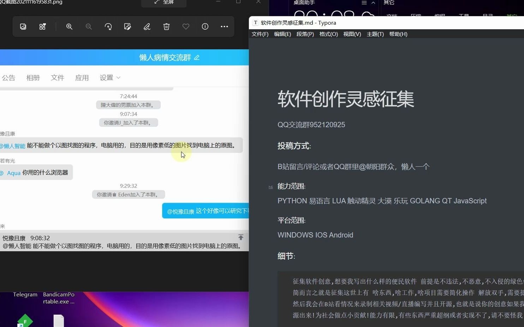Click the zoom out magnifier icon
Screen dimensions: 524x327
89,26
